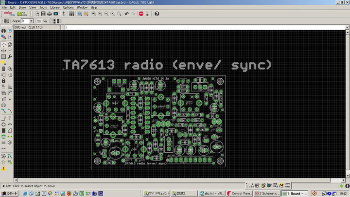350x197 pixels.
Task: Open the Angle dropdown list
Action: (32, 21)
